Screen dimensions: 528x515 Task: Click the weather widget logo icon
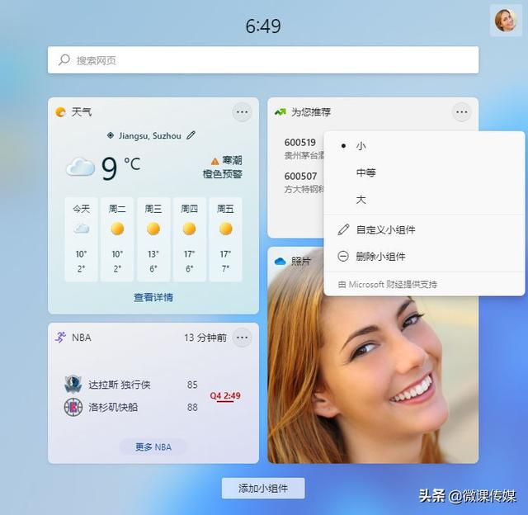pos(60,111)
